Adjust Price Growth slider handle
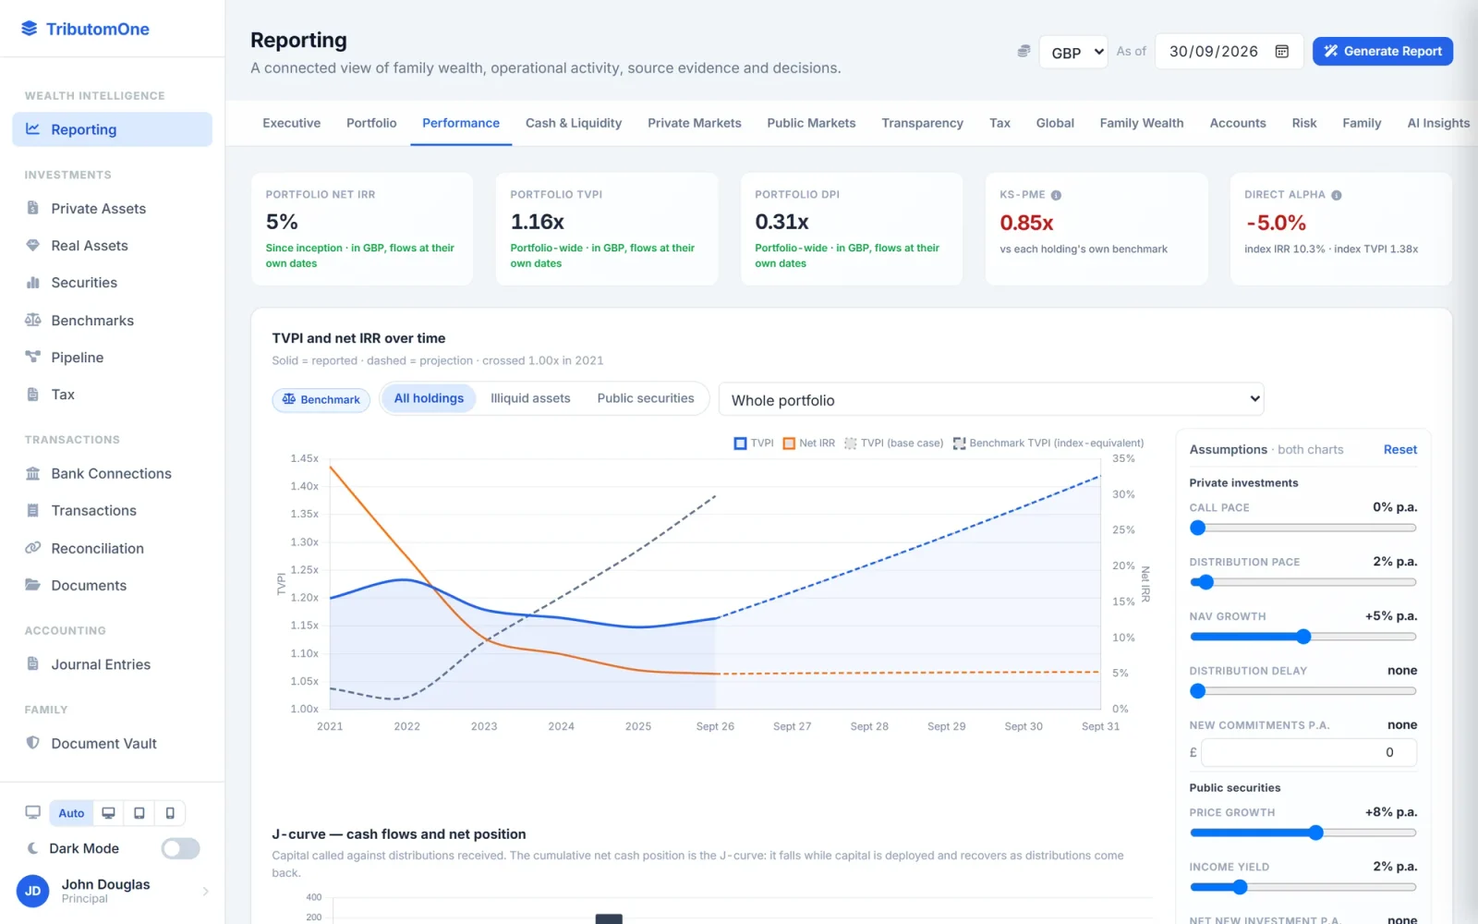Image resolution: width=1478 pixels, height=924 pixels. 1316,833
